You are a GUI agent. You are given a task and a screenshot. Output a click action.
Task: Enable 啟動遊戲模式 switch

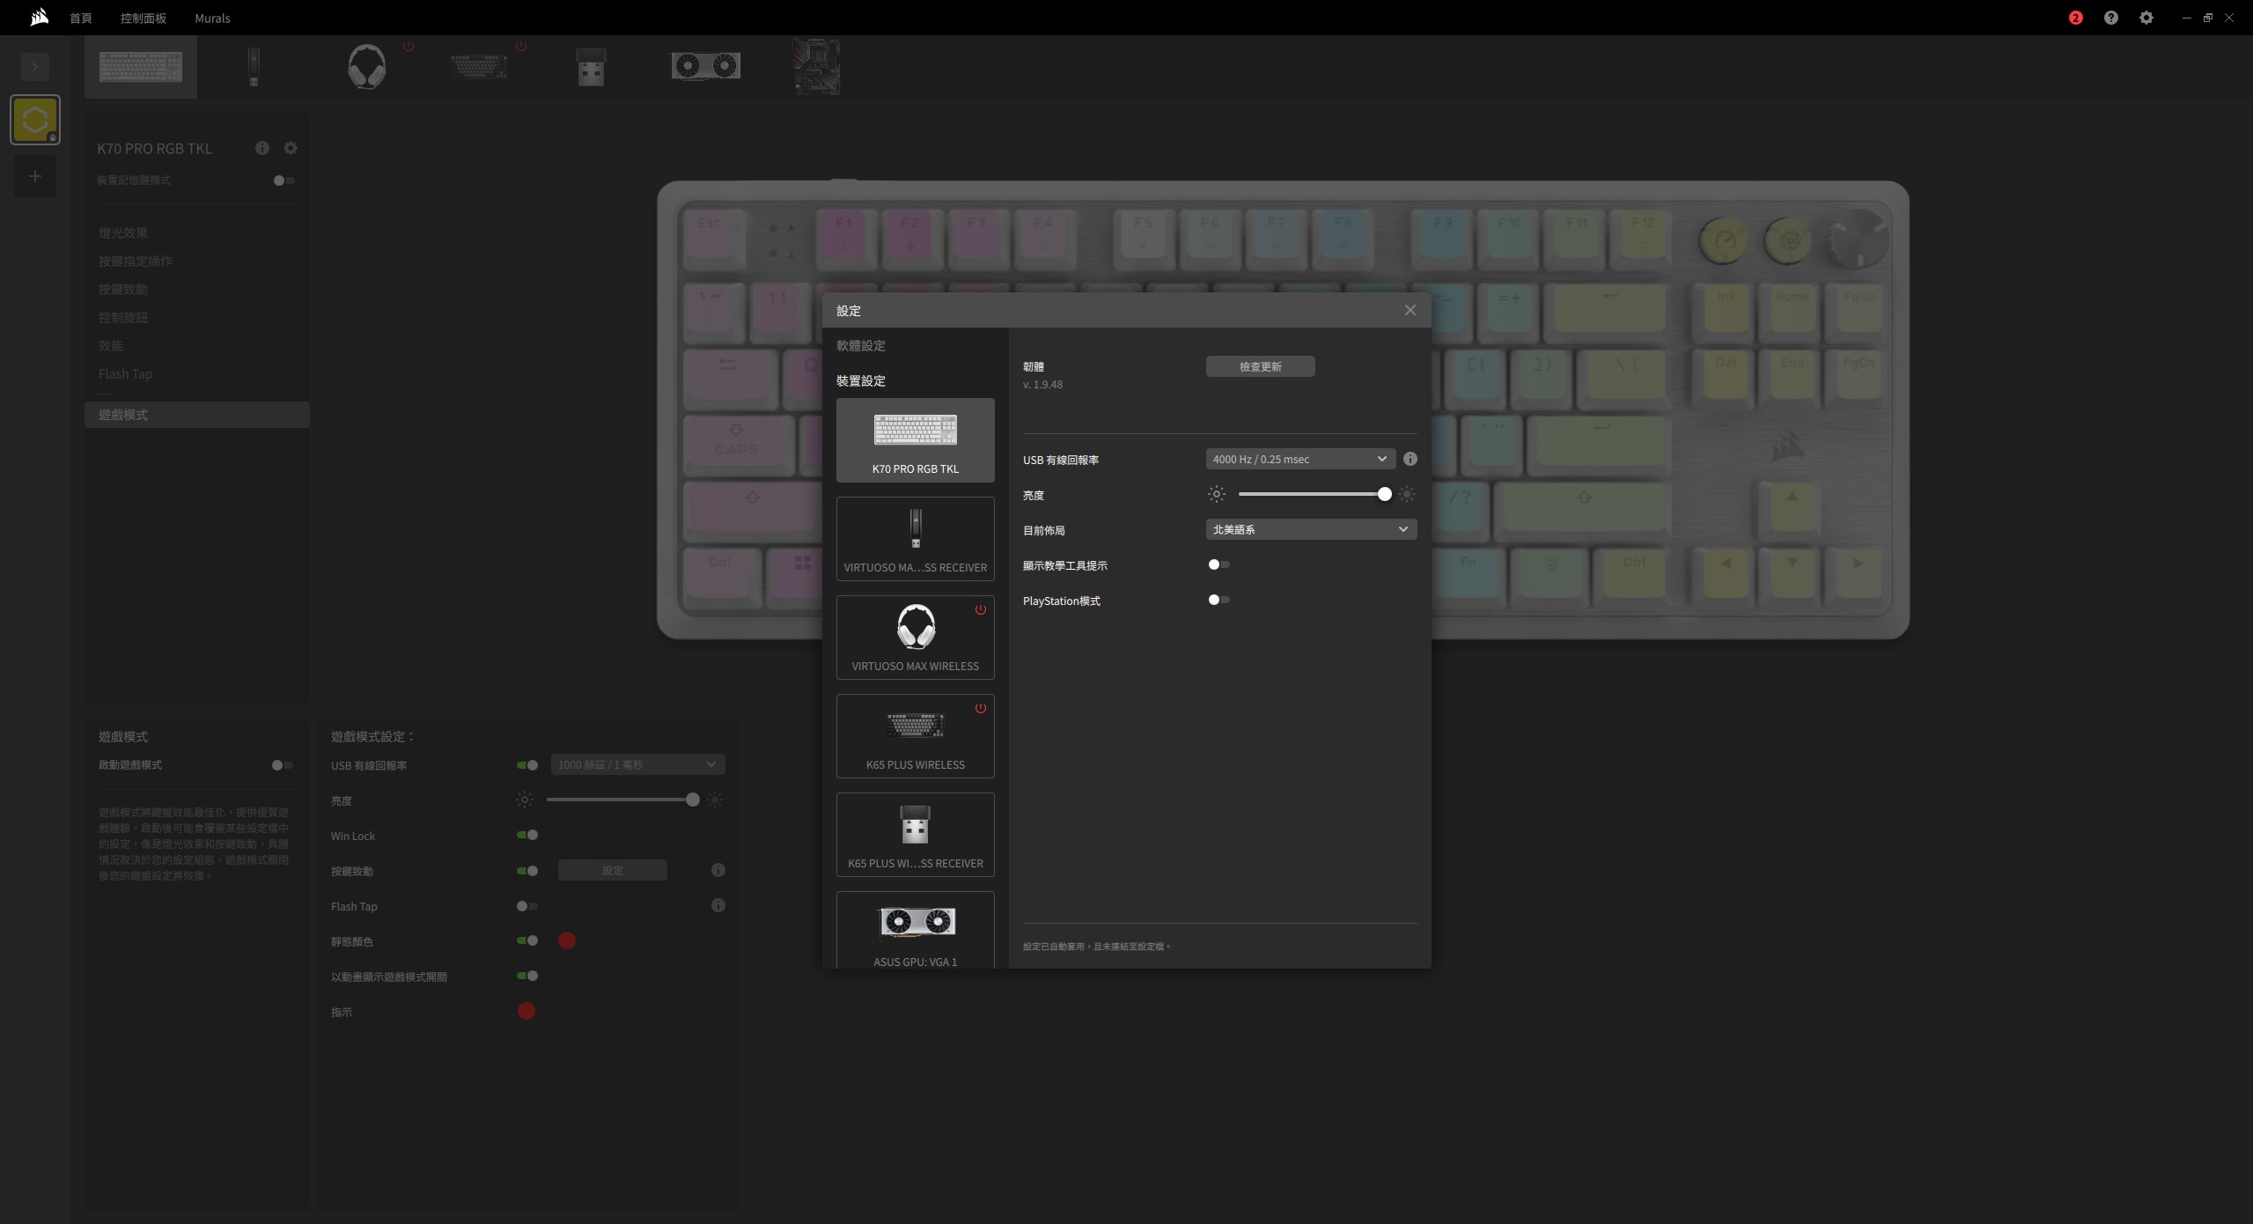pyautogui.click(x=282, y=765)
